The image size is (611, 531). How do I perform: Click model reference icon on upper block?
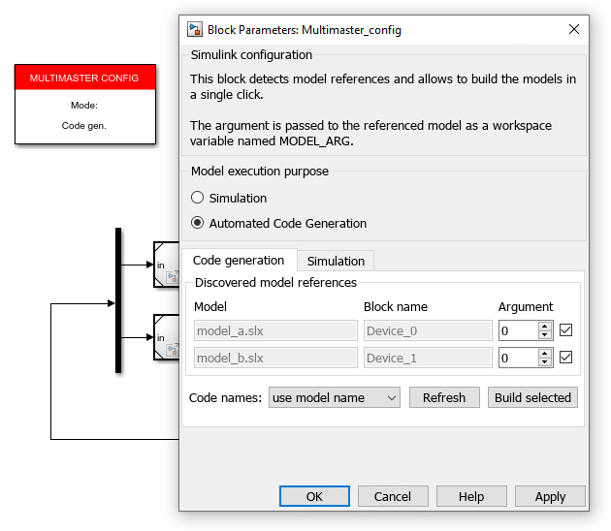(173, 277)
